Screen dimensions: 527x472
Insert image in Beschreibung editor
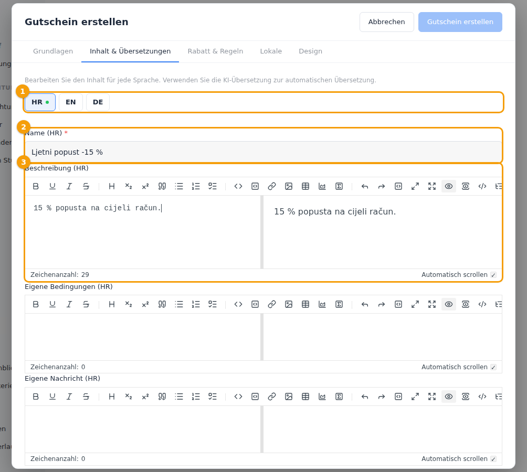[x=289, y=186]
